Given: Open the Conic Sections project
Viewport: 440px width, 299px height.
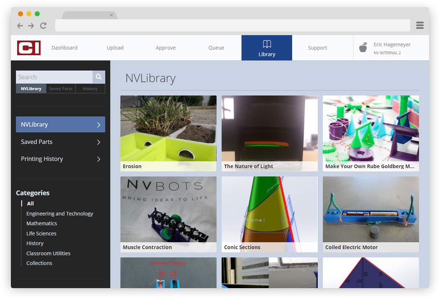Looking at the screenshot, I should point(270,214).
